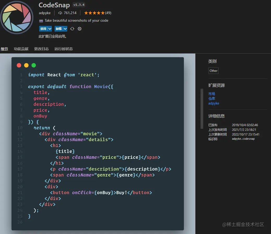The height and width of the screenshot is (234, 271).
Task: Open the 运行时状态 tab
Action: click(x=63, y=49)
